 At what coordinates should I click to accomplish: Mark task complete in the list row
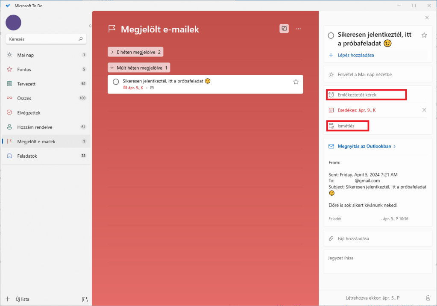[115, 82]
